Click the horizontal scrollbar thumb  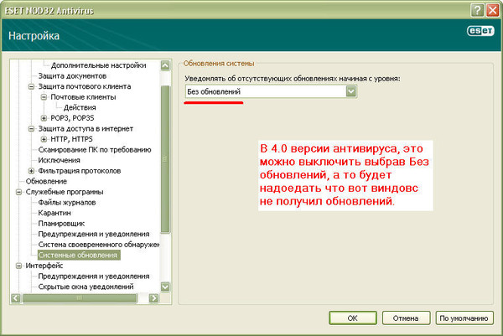[x=80, y=298]
